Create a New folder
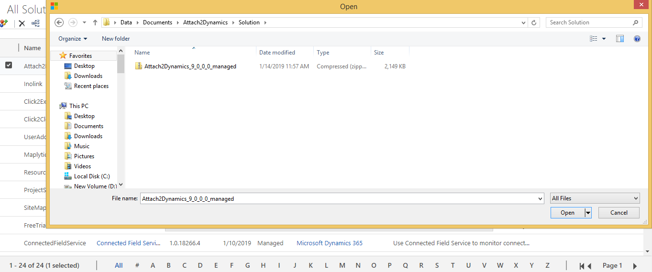This screenshot has width=652, height=272. [116, 39]
